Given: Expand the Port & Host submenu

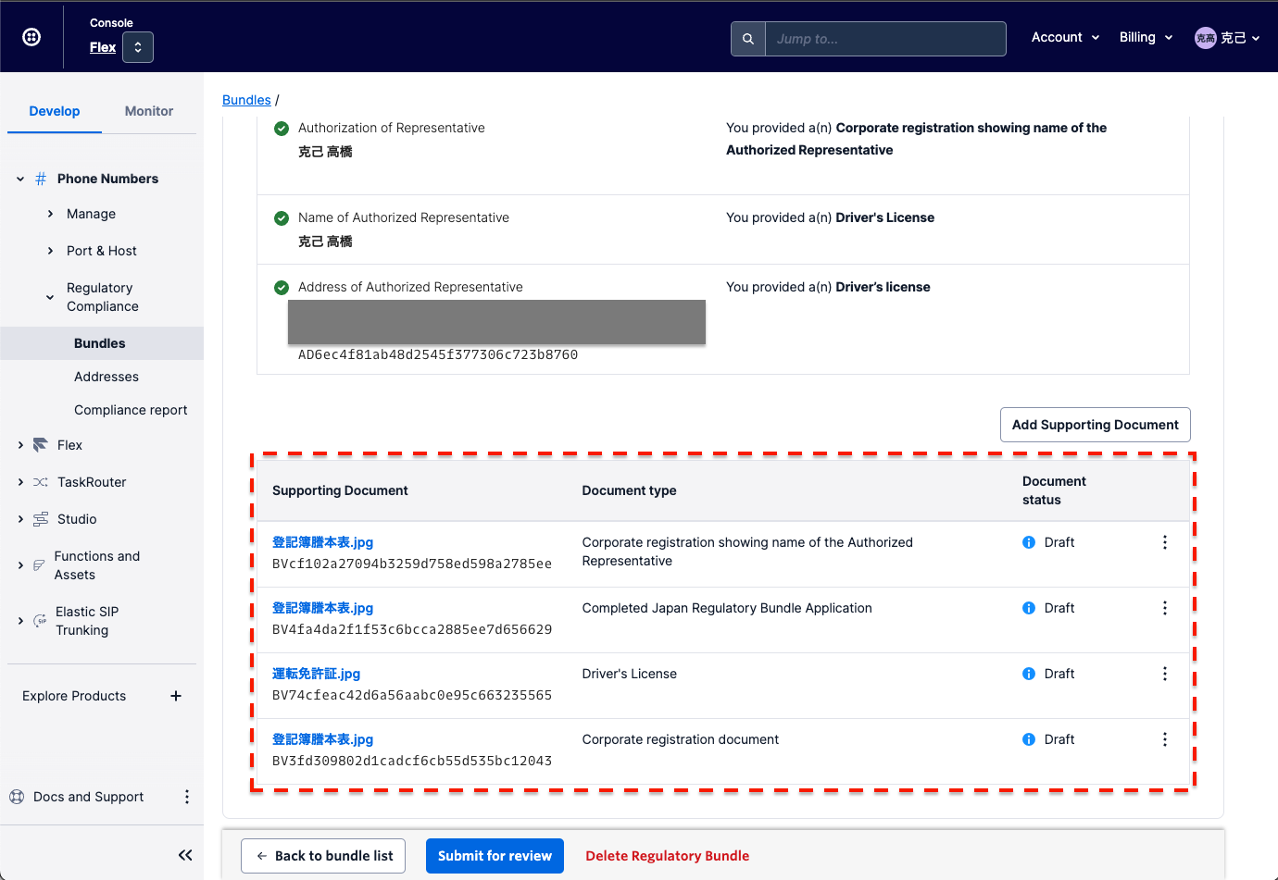Looking at the screenshot, I should [x=50, y=251].
